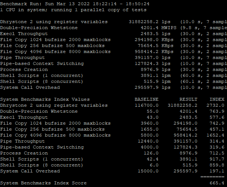Click the Execl Throughput index 577.6
The width and height of the screenshot is (227, 187).
pos(217,117)
